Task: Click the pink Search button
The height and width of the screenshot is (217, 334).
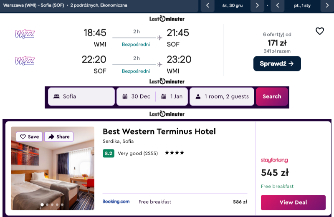Action: (x=272, y=96)
